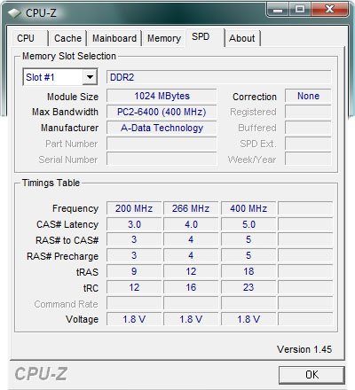
Task: Click the DDR2 memory type field
Action: pyautogui.click(x=218, y=77)
